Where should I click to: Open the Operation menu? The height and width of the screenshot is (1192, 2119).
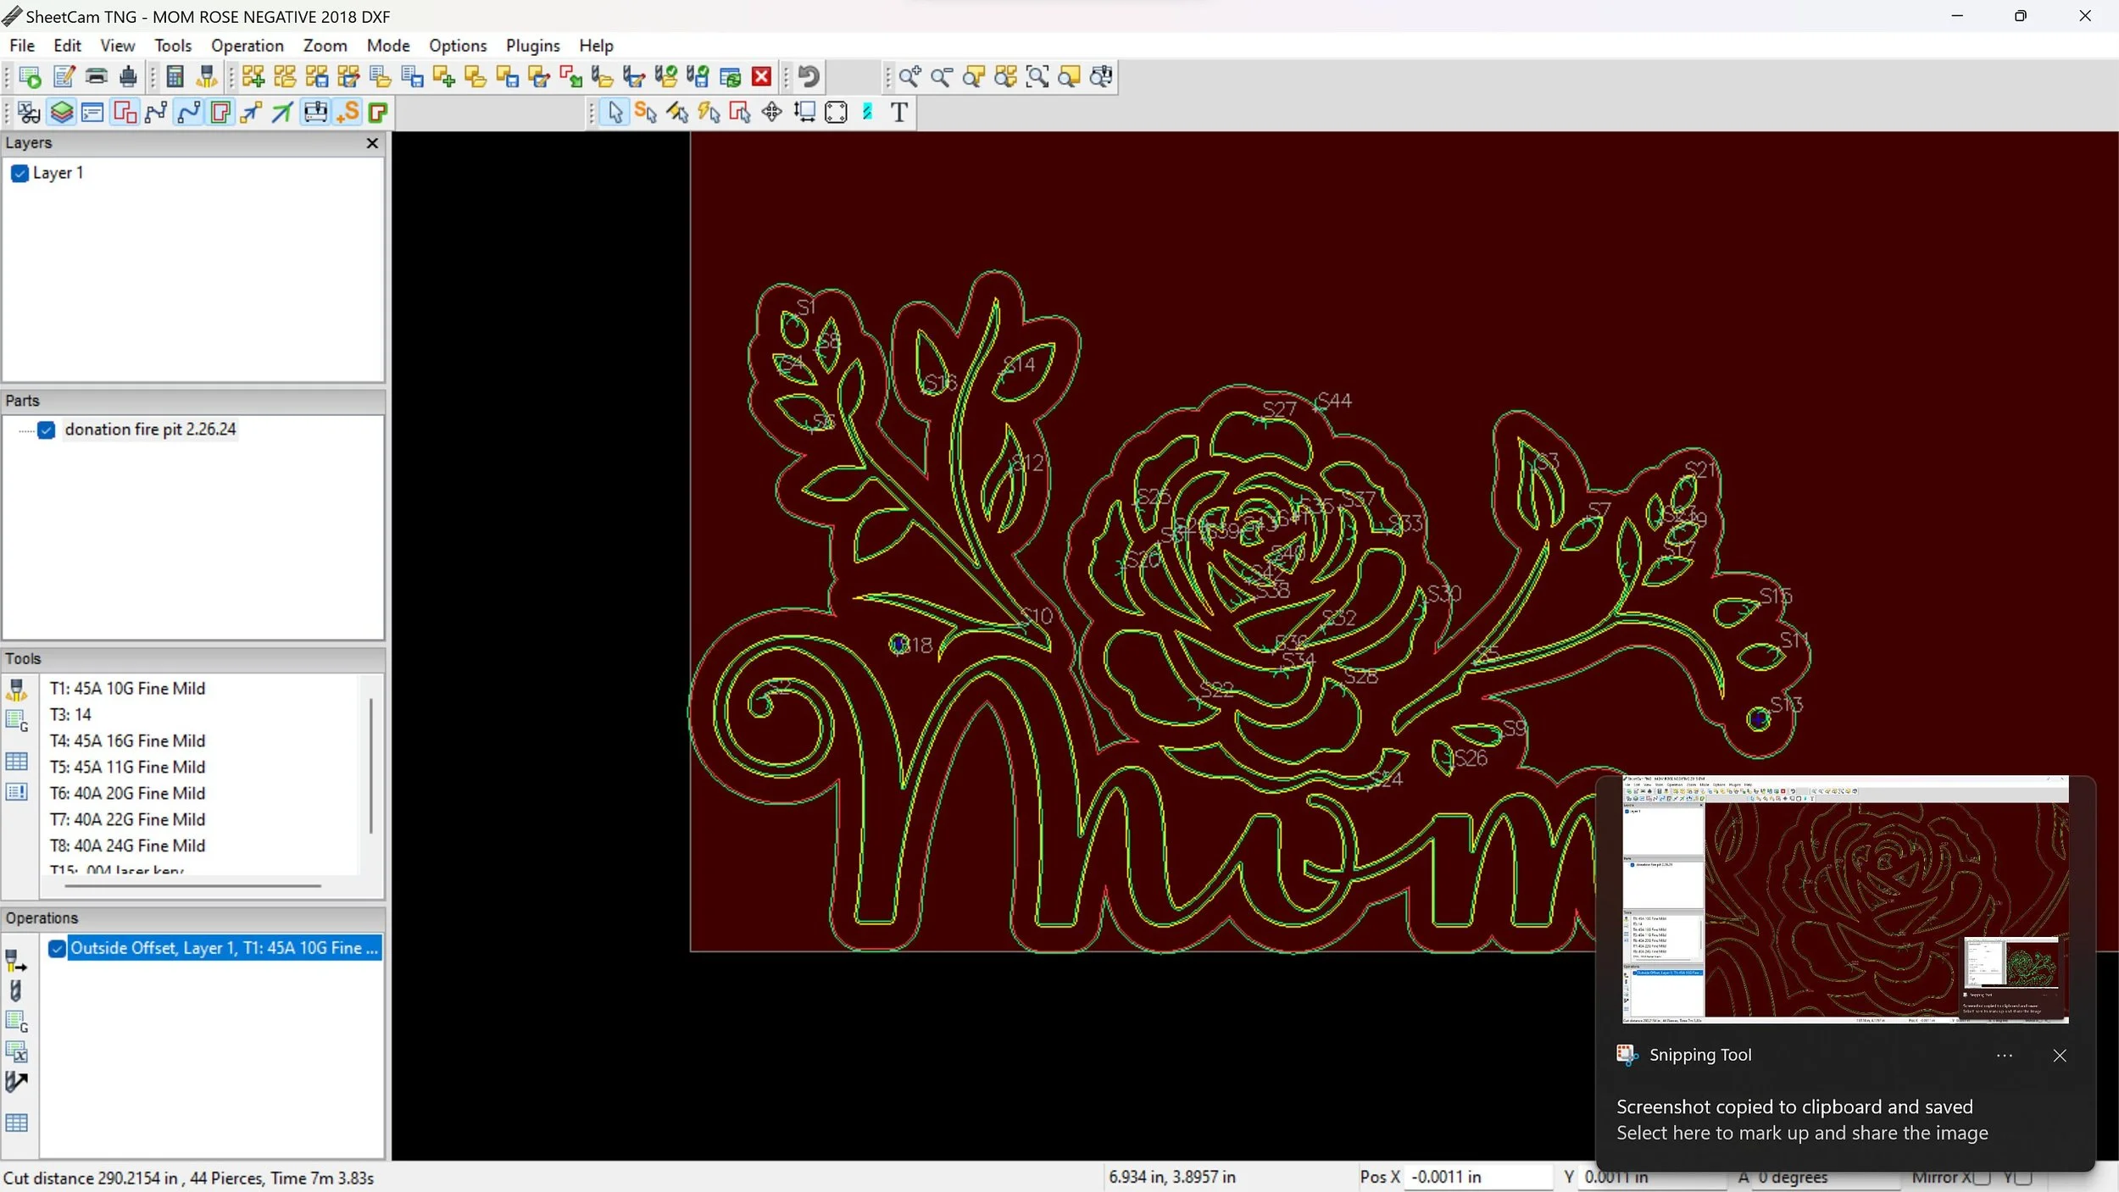(247, 46)
